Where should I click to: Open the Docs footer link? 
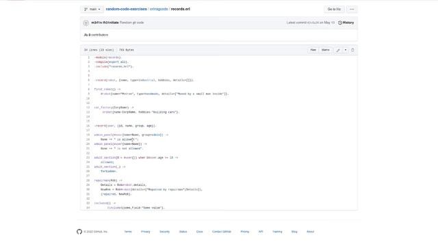[x=199, y=232]
